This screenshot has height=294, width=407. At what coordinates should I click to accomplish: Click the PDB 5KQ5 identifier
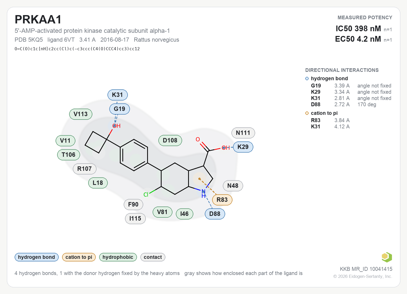29,40
